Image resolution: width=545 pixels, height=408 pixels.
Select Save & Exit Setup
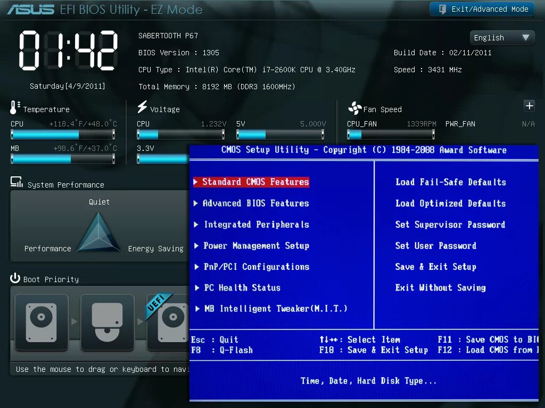436,267
